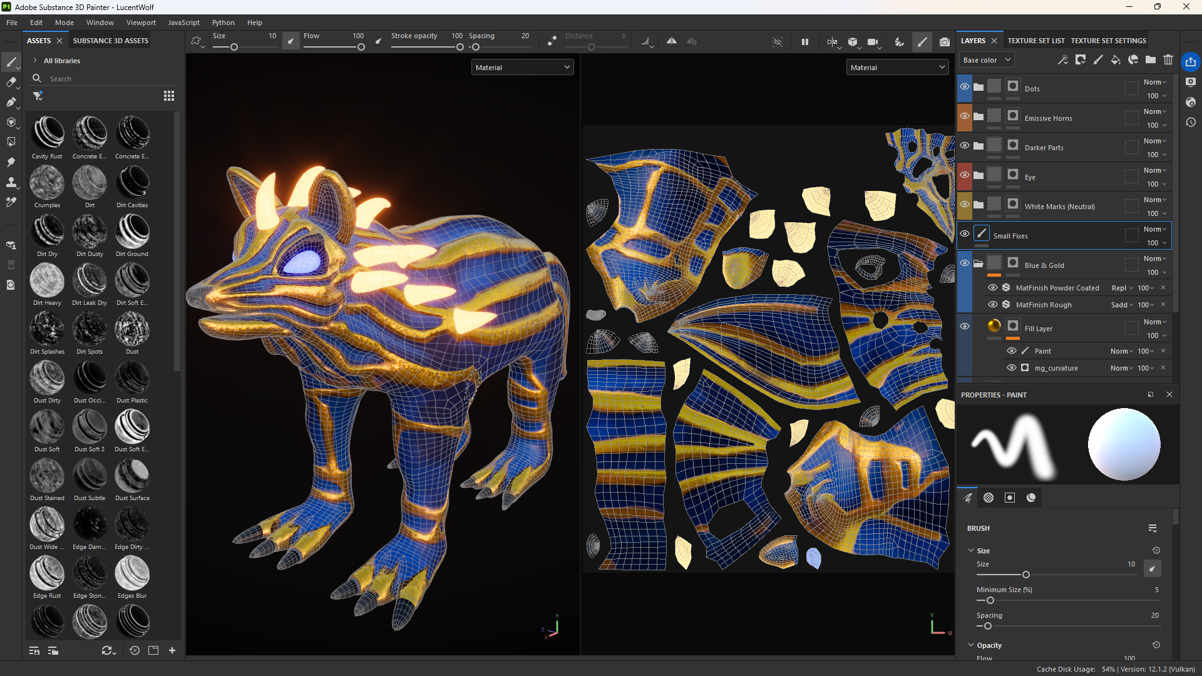This screenshot has width=1202, height=676.
Task: Toggle visibility of Darker Parts layer
Action: click(965, 146)
